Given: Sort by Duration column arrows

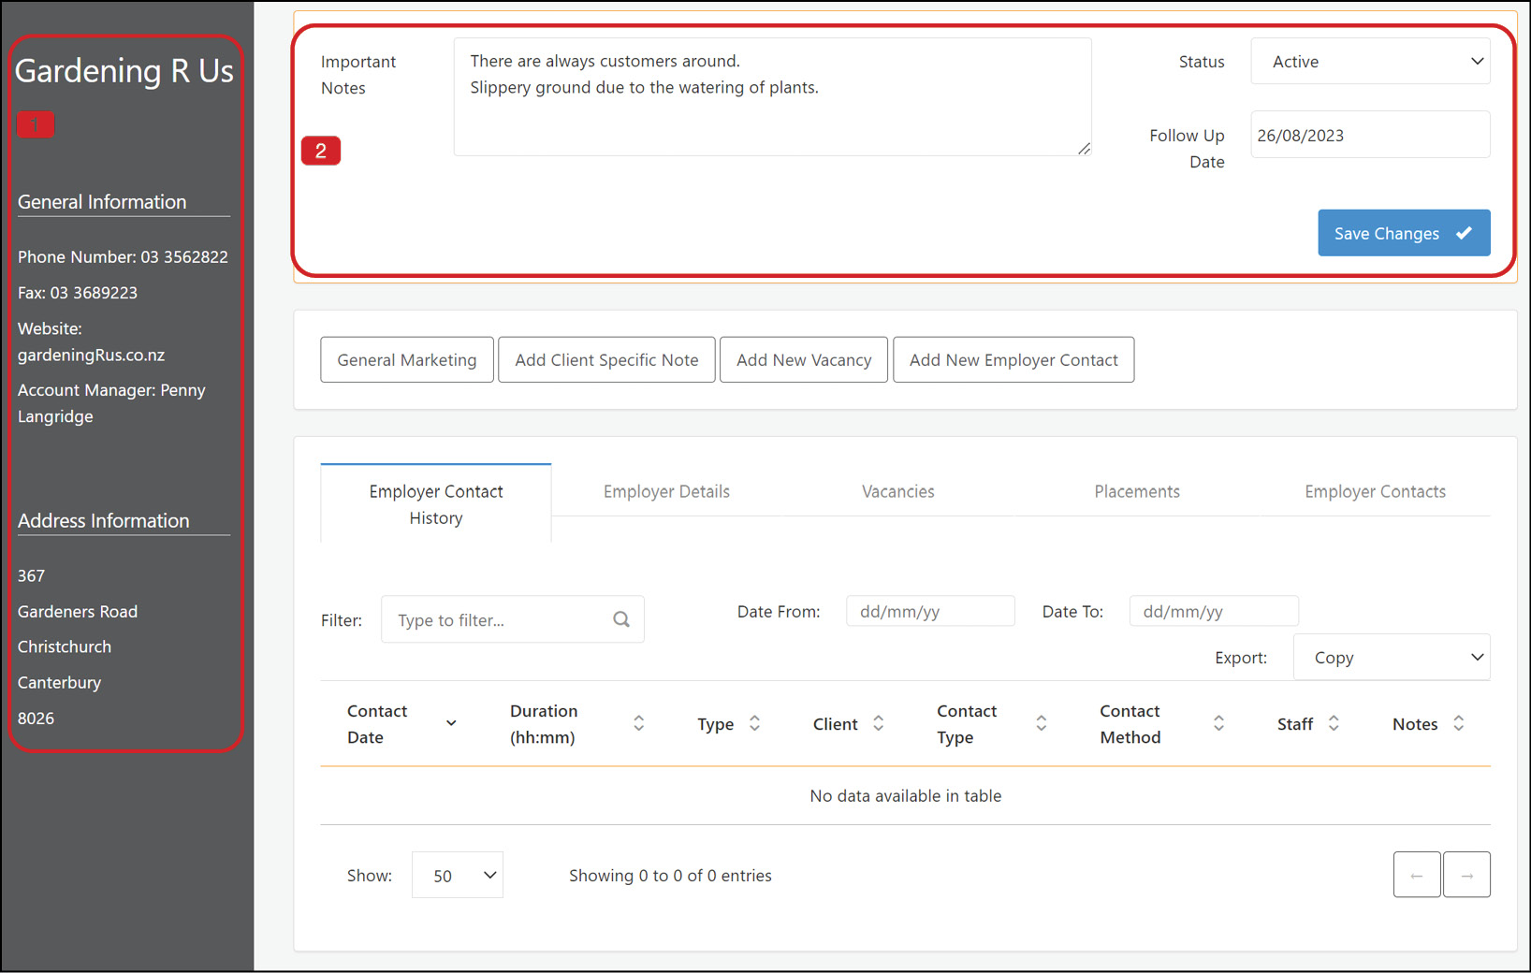Looking at the screenshot, I should pos(638,723).
